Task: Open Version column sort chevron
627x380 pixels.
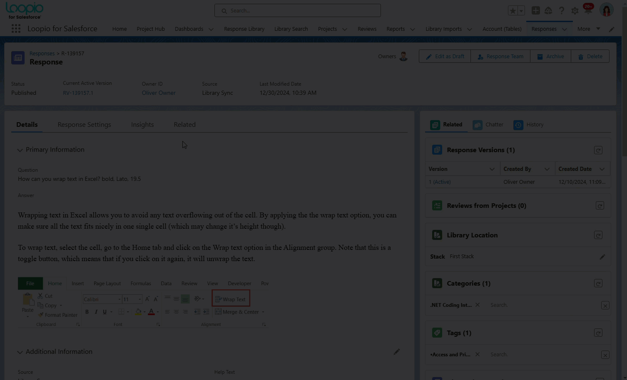Action: 492,169
